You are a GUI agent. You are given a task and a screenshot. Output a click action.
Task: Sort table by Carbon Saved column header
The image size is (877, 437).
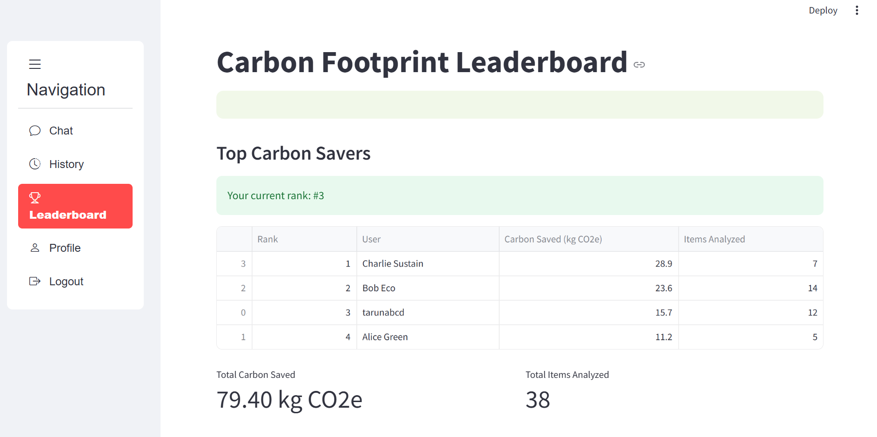[x=589, y=239]
